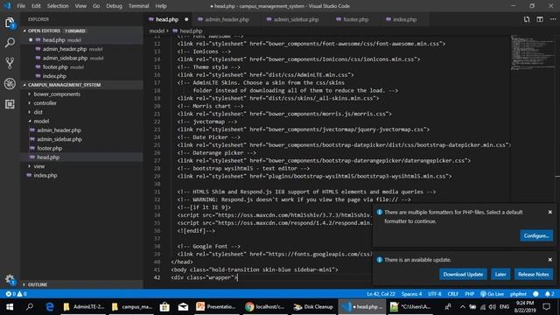Open the notifications bell in status bar
Screen dimensions: 560x315
point(549,294)
